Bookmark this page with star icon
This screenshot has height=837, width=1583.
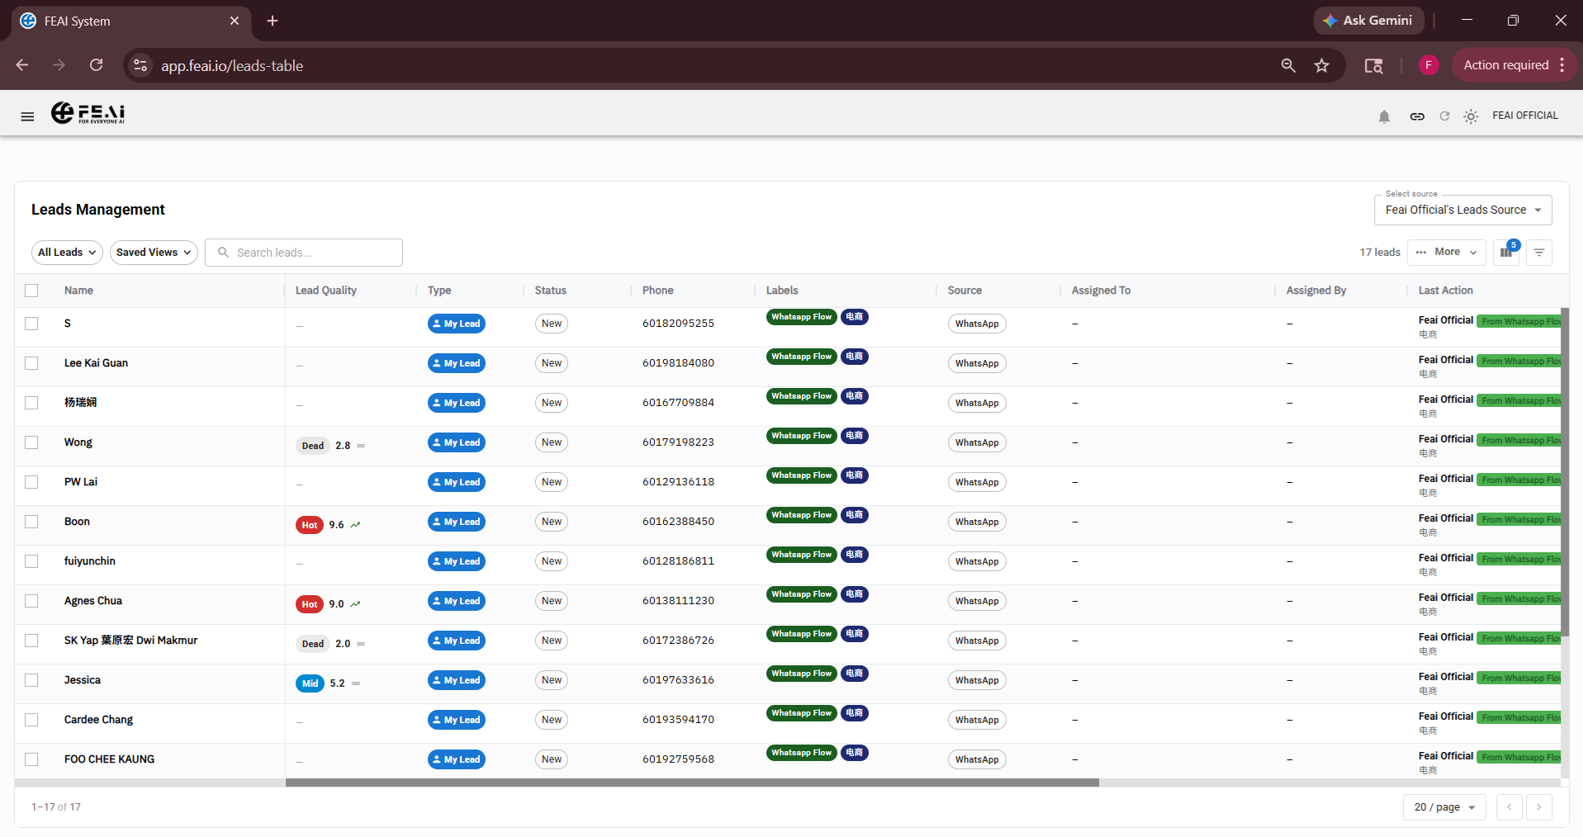[1322, 65]
